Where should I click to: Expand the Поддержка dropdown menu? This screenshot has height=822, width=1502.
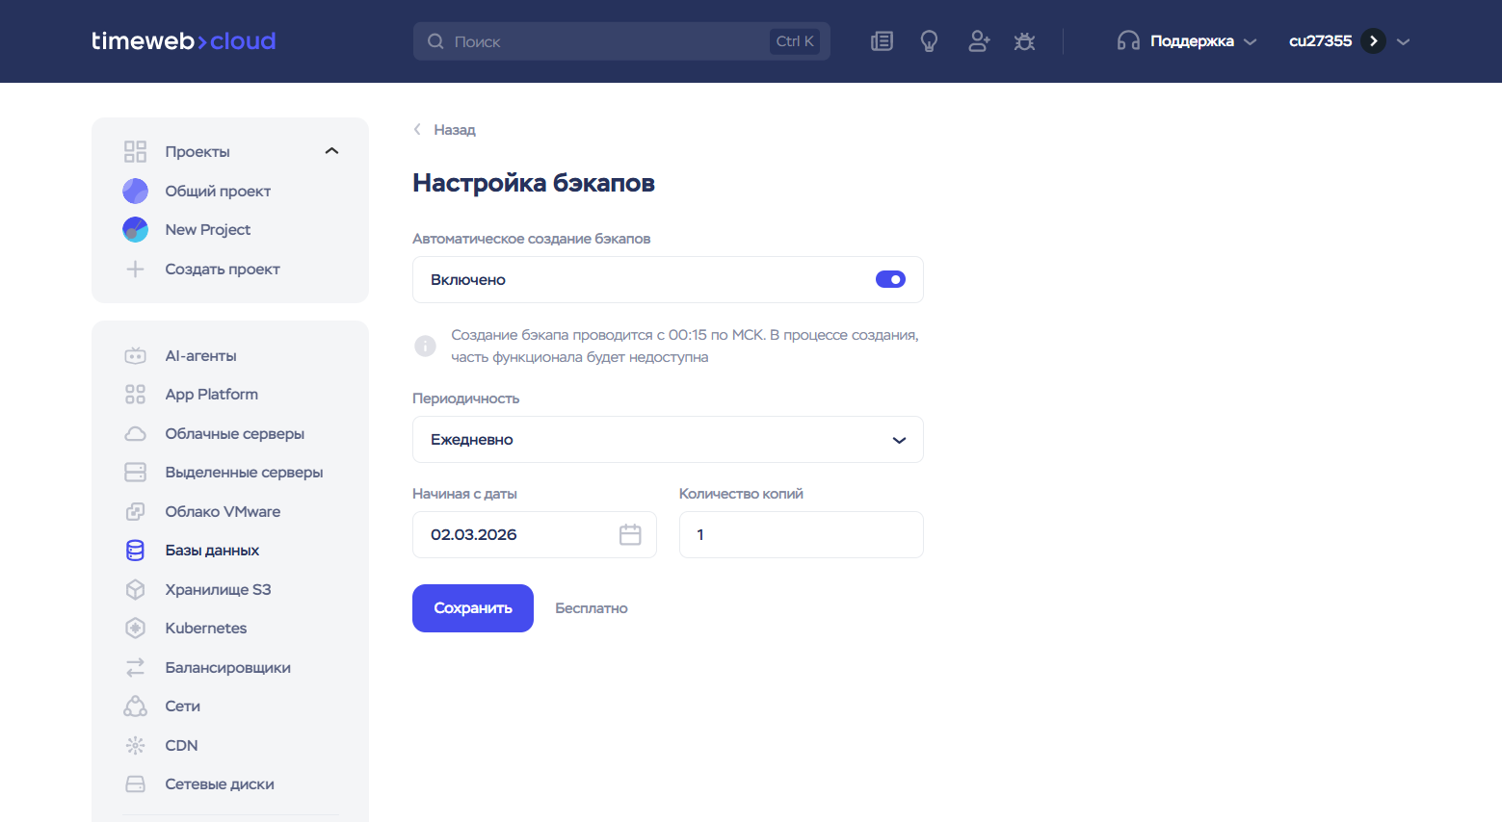(x=1187, y=41)
